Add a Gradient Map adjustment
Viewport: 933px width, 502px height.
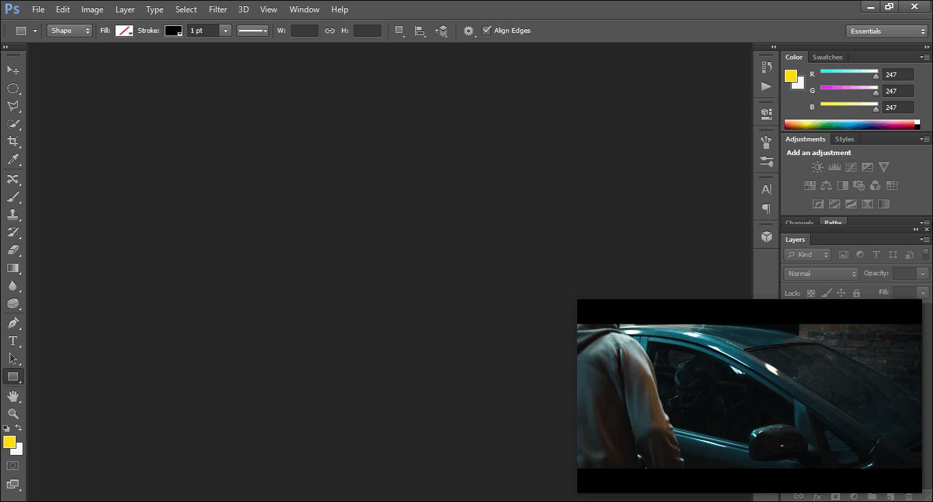pos(884,204)
